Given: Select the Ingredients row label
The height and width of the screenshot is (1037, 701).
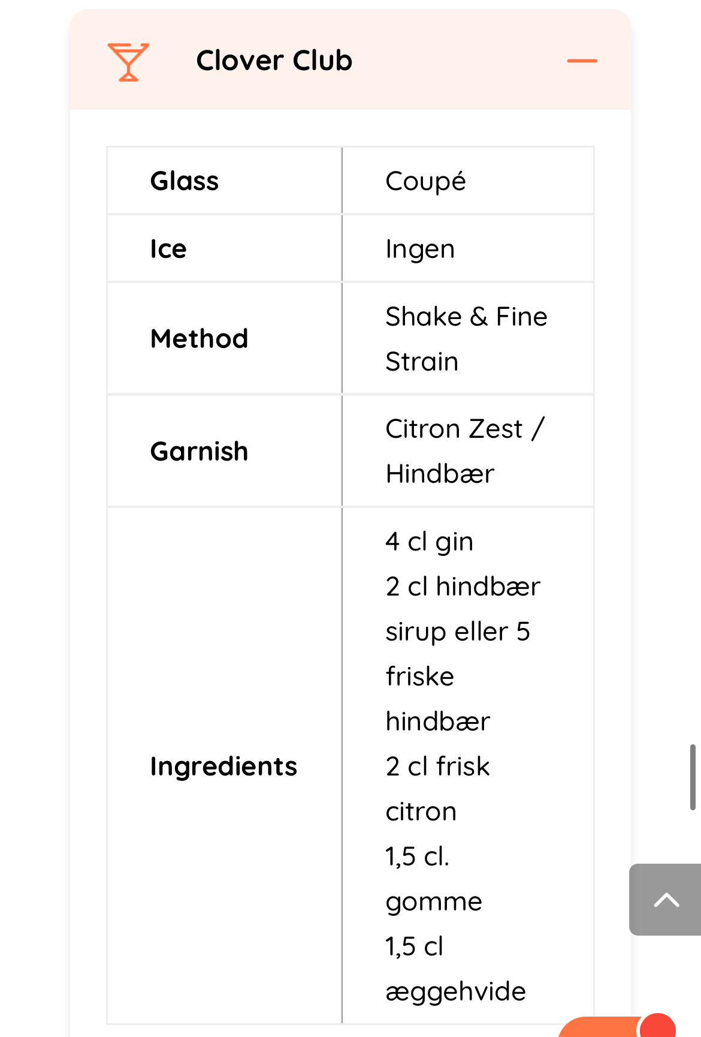Looking at the screenshot, I should coord(223,767).
